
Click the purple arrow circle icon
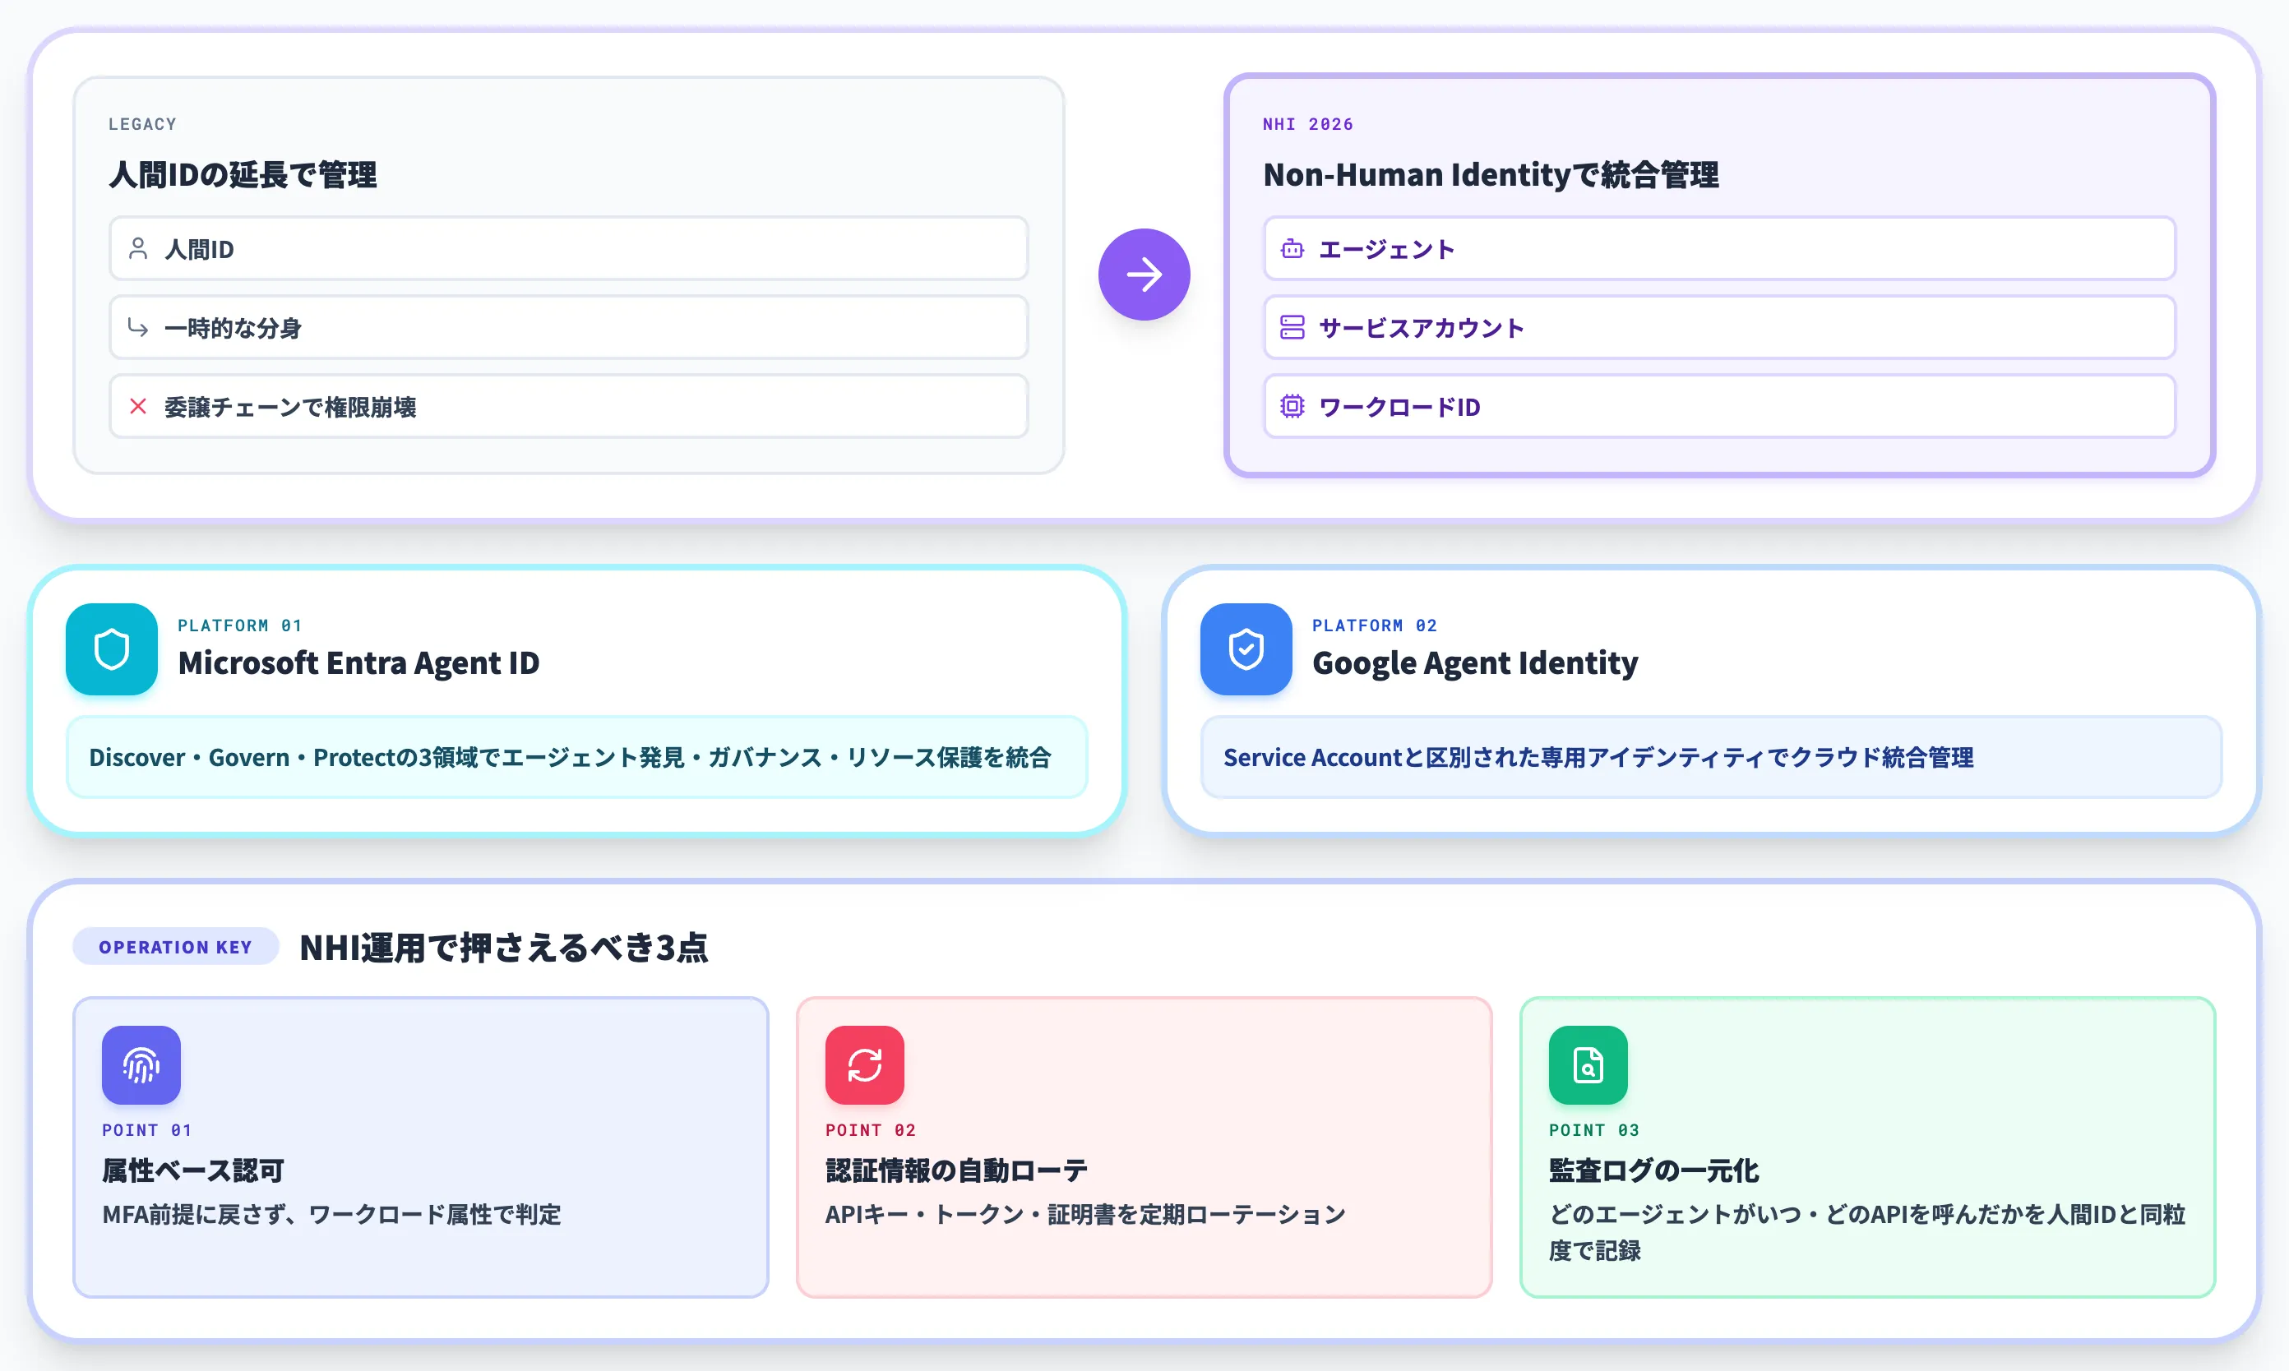pyautogui.click(x=1143, y=275)
